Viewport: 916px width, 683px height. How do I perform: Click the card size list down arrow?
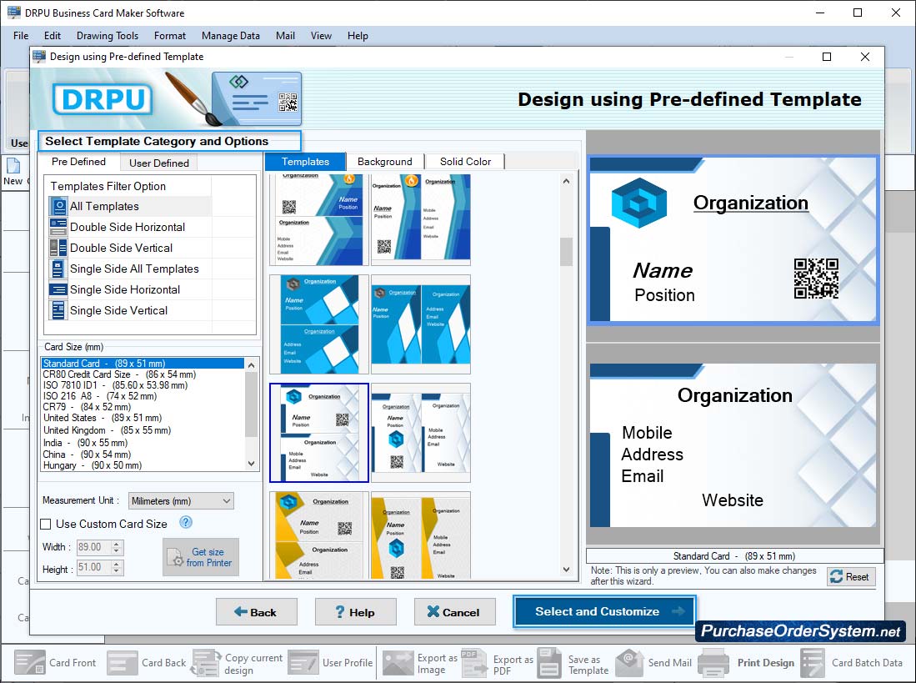(x=251, y=464)
